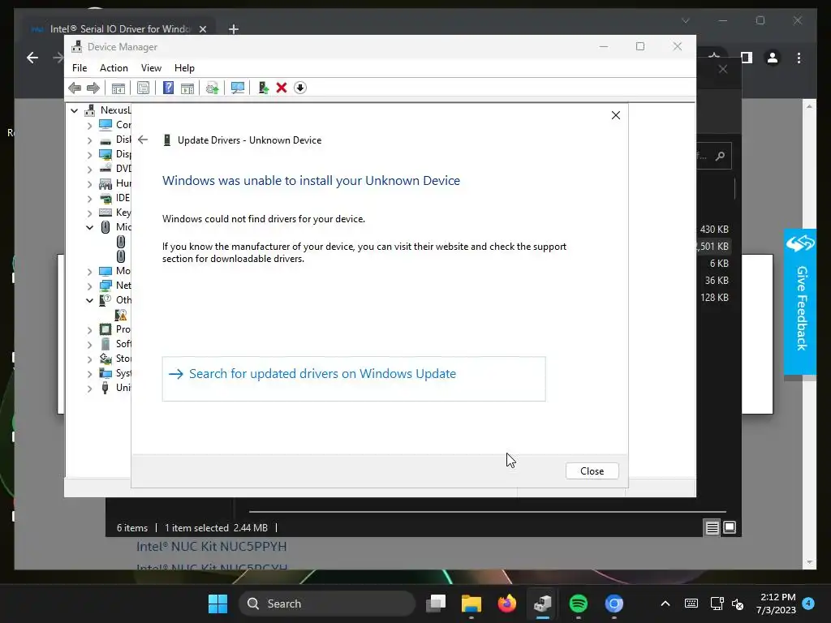Screen dimensions: 831x623
Task: Click the Enable device toolbar icon
Action: tap(264, 88)
